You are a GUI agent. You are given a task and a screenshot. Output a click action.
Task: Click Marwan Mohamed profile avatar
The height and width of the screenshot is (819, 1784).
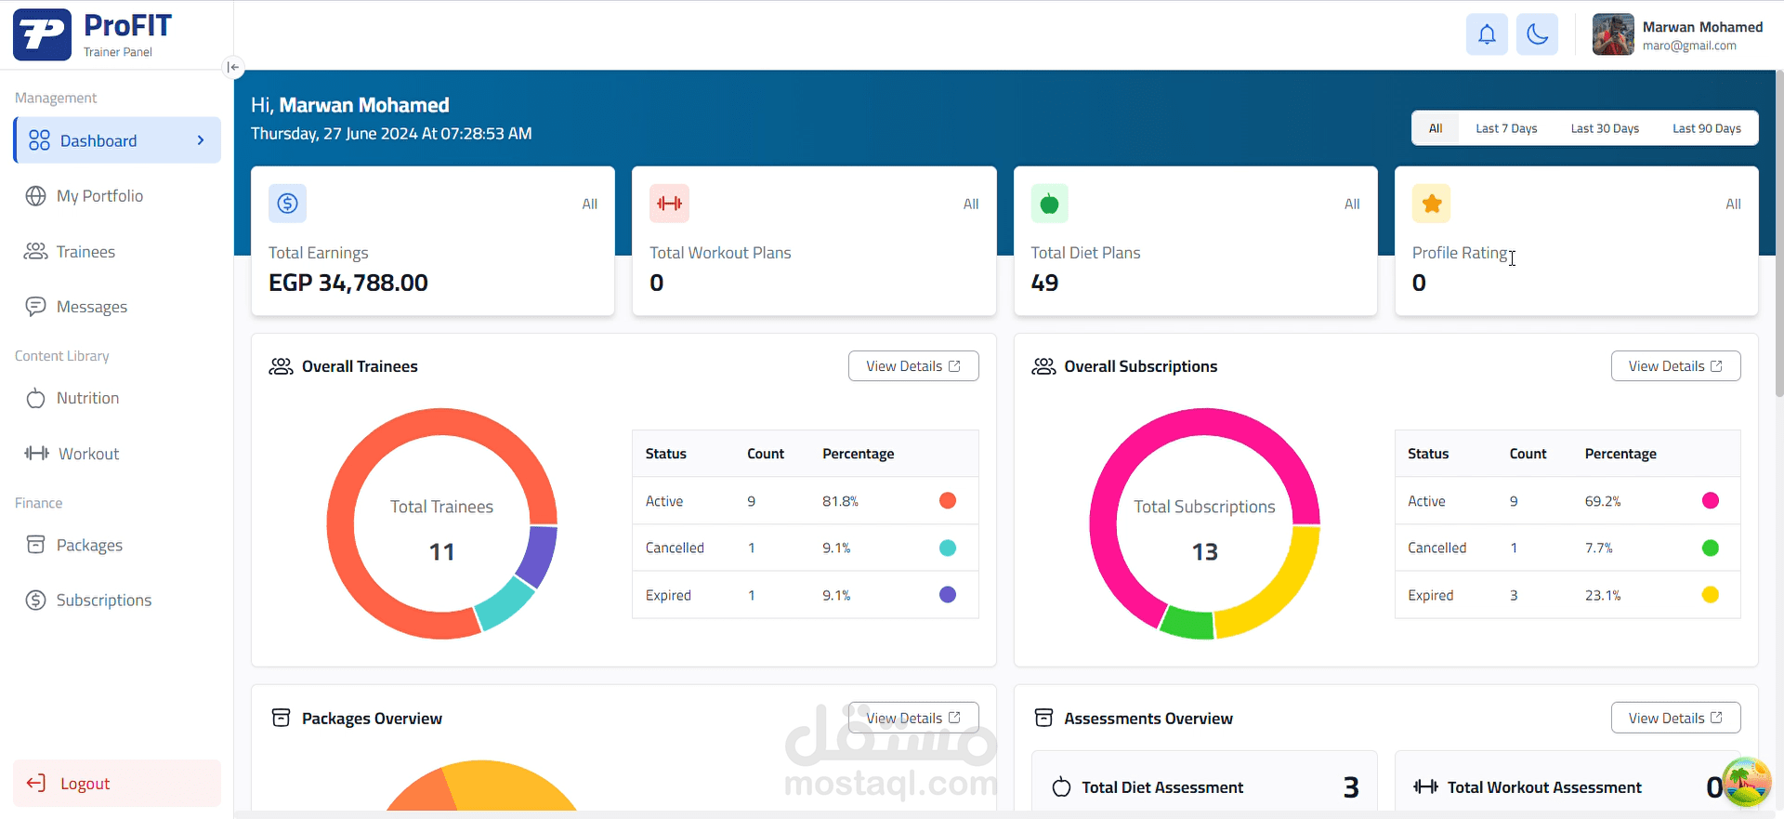pos(1613,35)
